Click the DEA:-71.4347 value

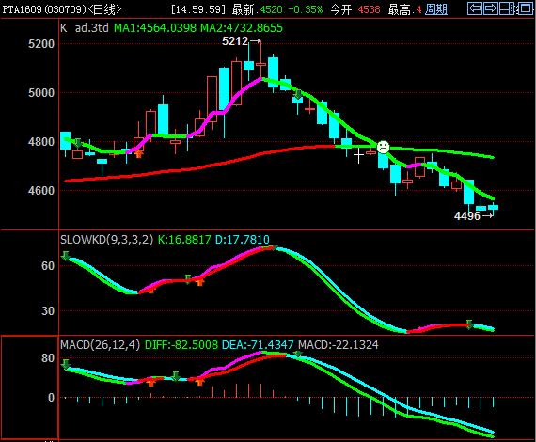[x=258, y=344]
